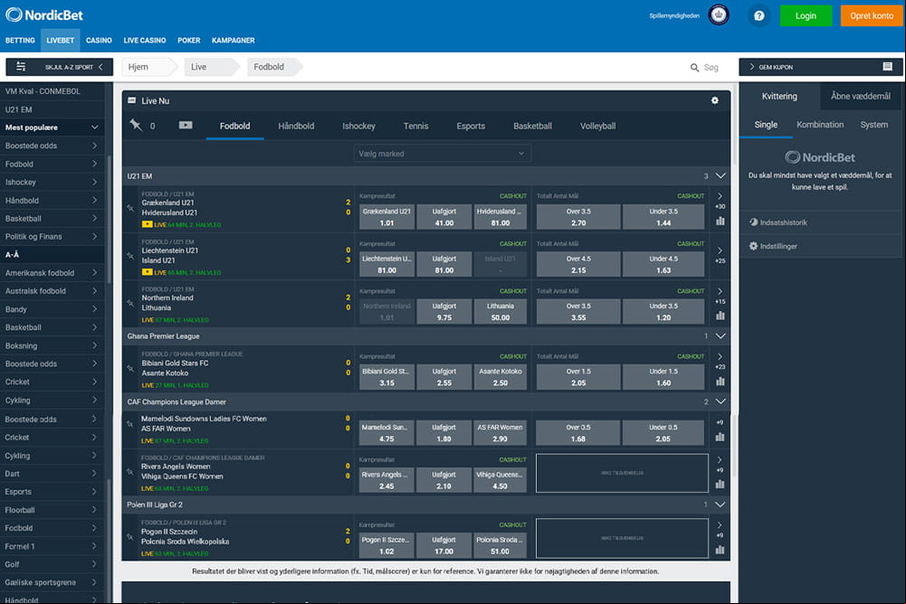Collapse the U21 EM section
906x604 pixels.
(720, 175)
